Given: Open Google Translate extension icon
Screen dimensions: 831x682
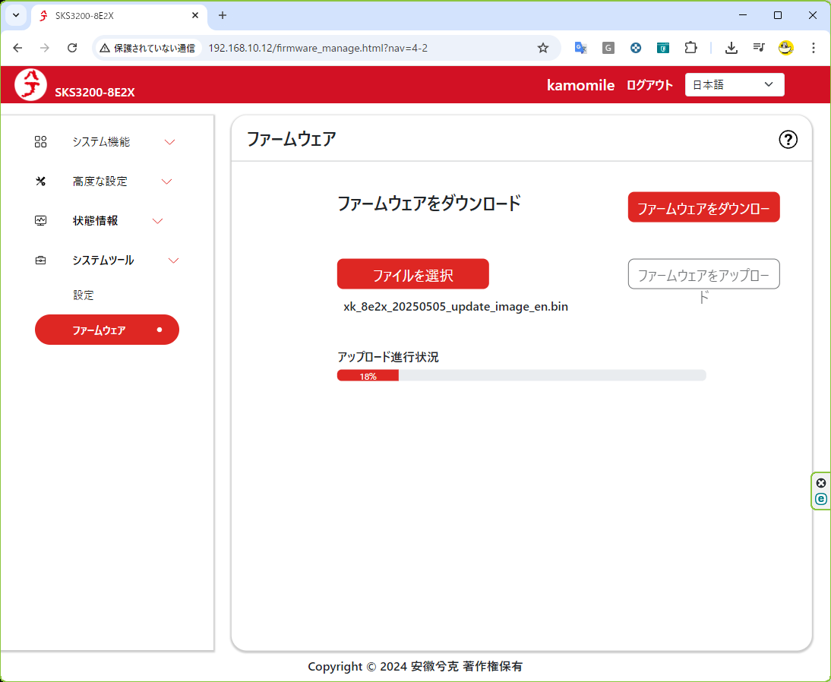Looking at the screenshot, I should coord(580,48).
